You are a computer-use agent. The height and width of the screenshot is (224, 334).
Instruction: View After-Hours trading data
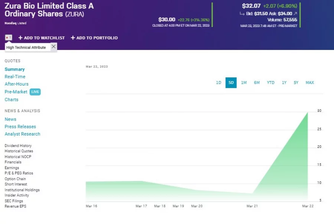pyautogui.click(x=16, y=84)
